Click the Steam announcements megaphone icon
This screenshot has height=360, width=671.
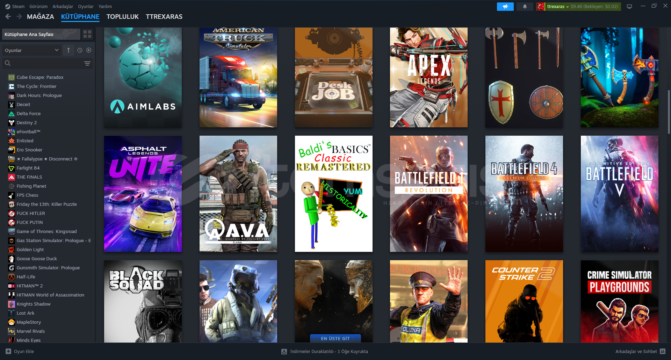505,7
